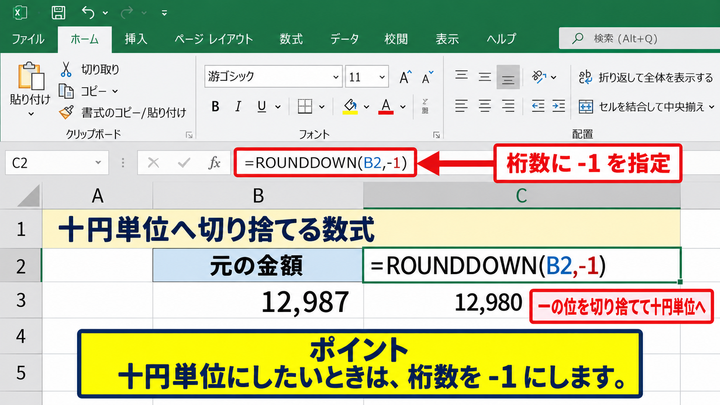Open the フォント dialog launcher
This screenshot has height=405, width=720.
pyautogui.click(x=437, y=135)
